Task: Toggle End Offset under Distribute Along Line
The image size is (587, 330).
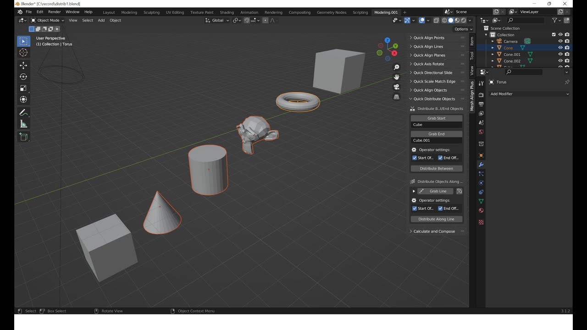Action: pyautogui.click(x=440, y=209)
